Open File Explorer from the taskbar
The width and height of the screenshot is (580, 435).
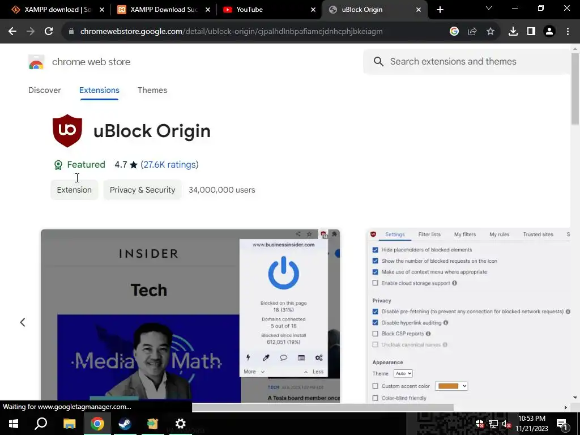[69, 424]
